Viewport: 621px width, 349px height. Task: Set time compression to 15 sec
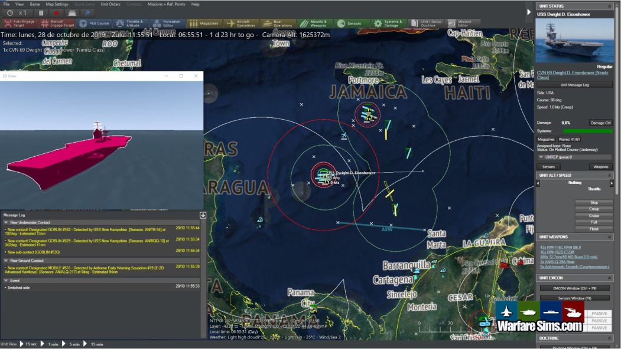tap(29, 344)
